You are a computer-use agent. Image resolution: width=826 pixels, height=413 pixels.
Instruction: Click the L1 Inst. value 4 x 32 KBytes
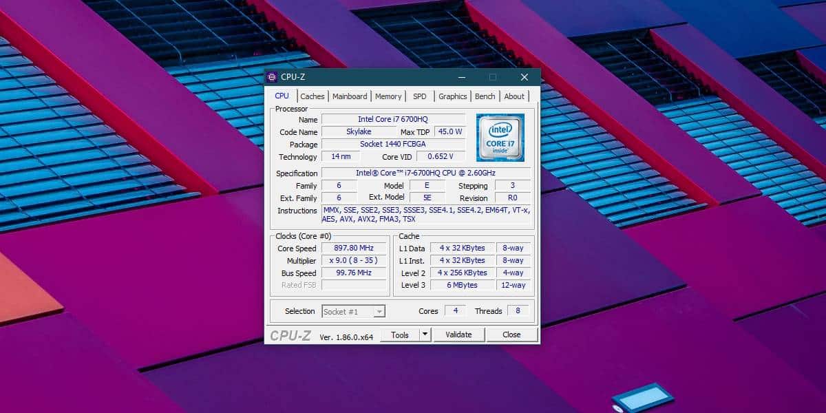click(462, 260)
